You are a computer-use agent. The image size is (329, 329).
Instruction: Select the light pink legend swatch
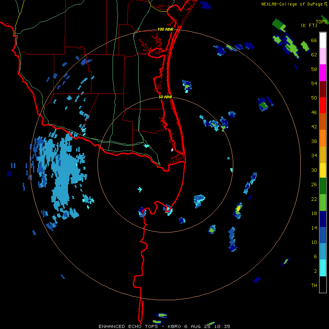[x=323, y=56]
